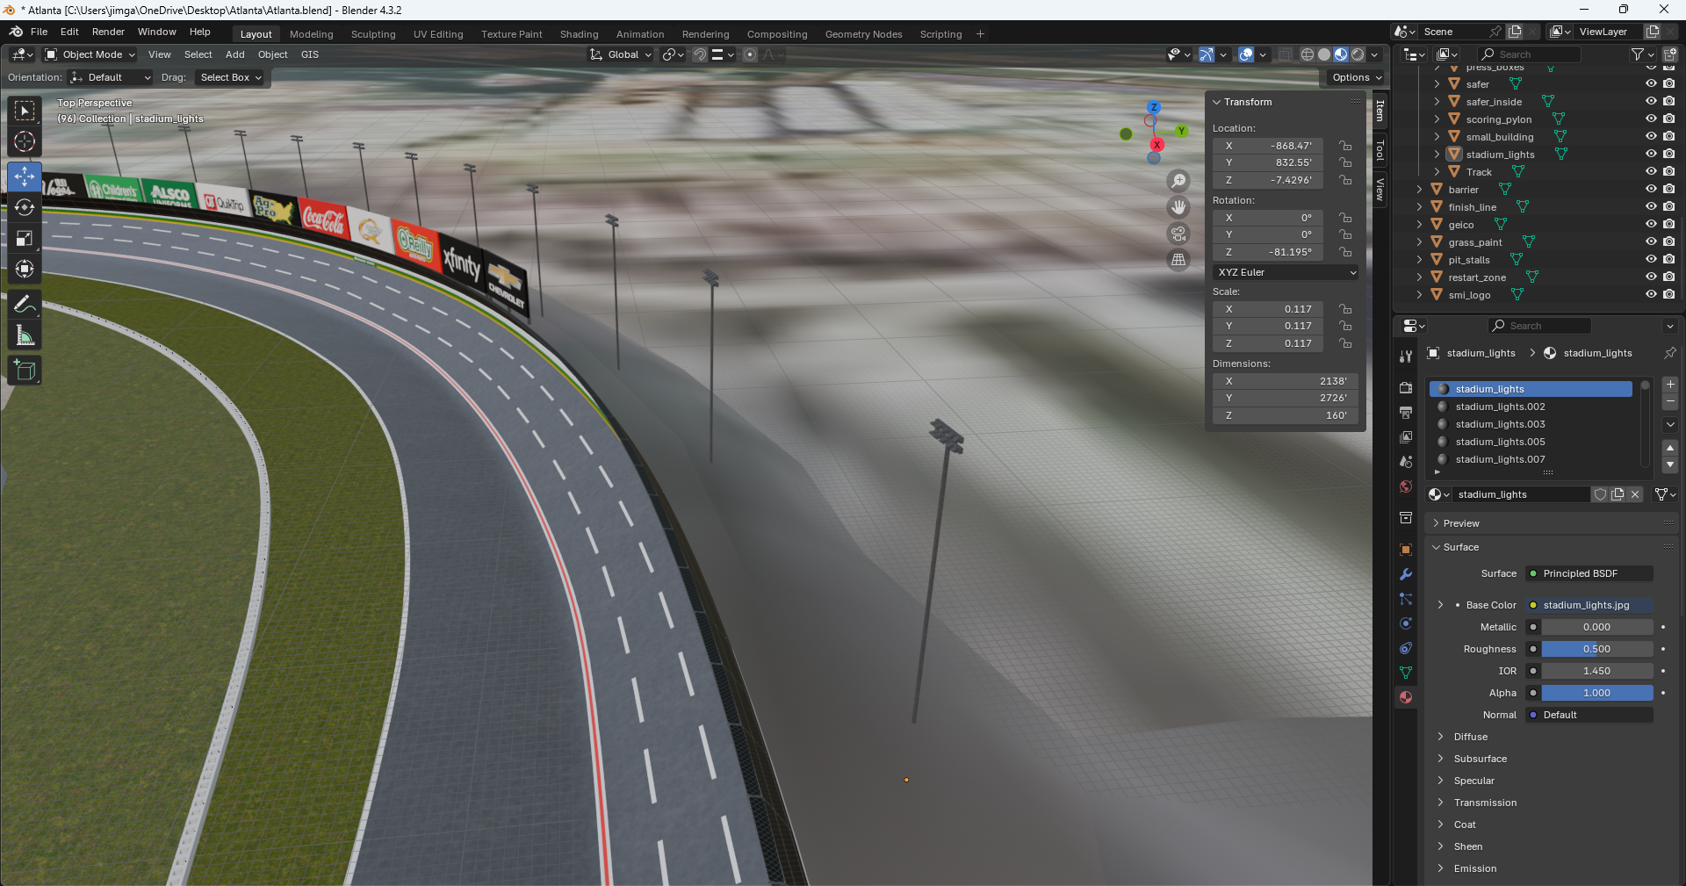Open the View Layer properties tab

click(1406, 436)
